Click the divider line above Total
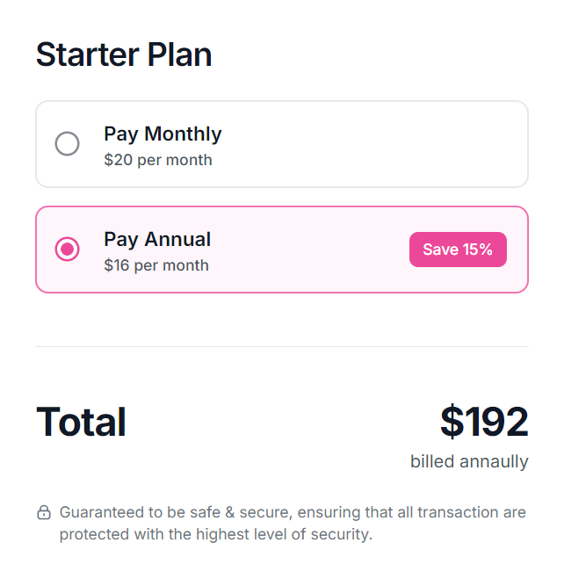564x579 pixels. point(282,347)
